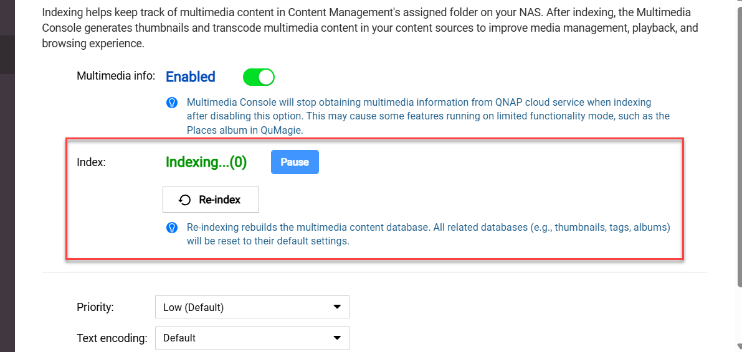This screenshot has width=742, height=352.
Task: Click the Priority dropdown arrow
Action: pyautogui.click(x=337, y=307)
